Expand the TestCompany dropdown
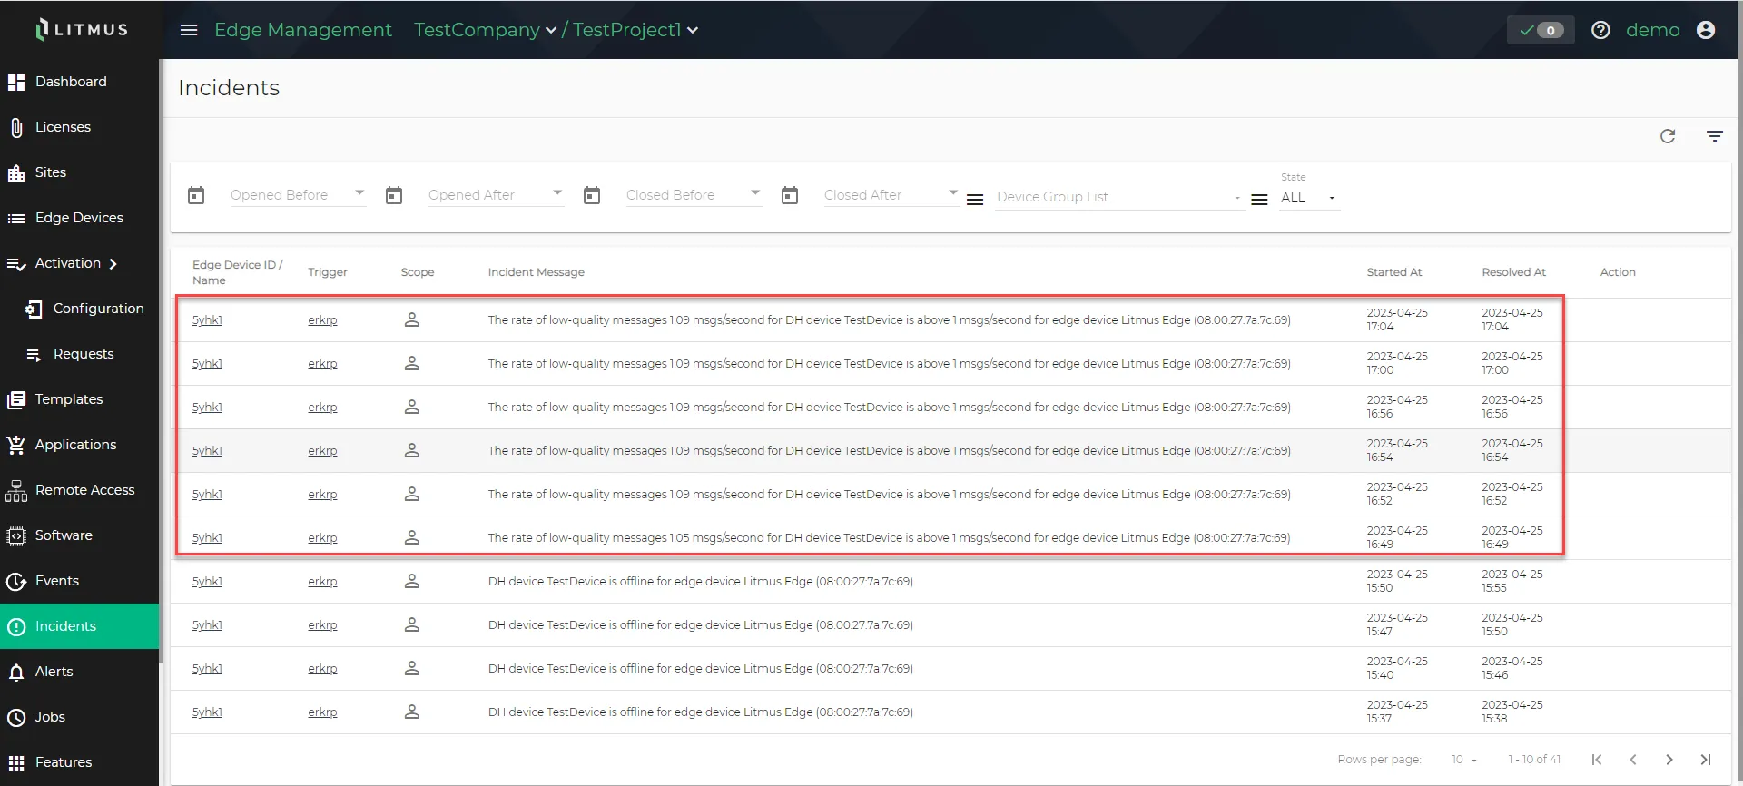This screenshot has width=1743, height=786. coord(485,30)
